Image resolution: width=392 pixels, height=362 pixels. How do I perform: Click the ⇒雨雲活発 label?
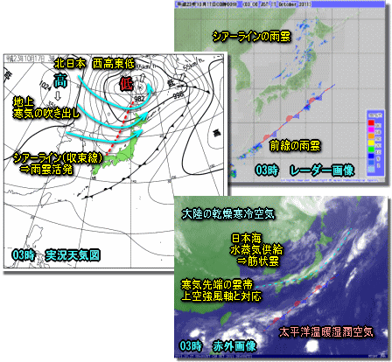pyautogui.click(x=46, y=170)
